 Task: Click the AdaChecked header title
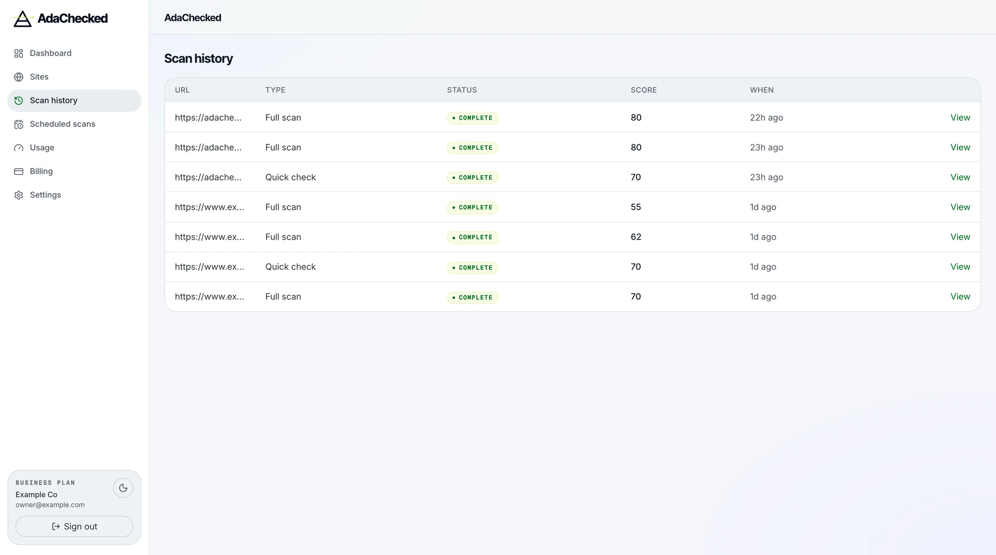click(x=193, y=18)
